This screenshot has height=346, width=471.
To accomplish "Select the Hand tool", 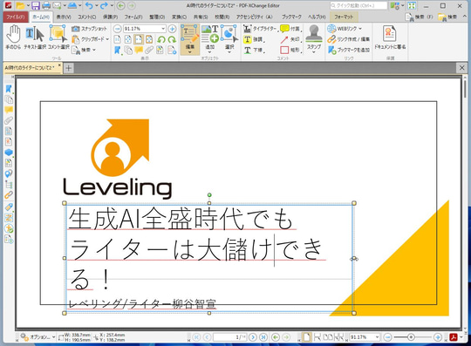I will click(13, 37).
